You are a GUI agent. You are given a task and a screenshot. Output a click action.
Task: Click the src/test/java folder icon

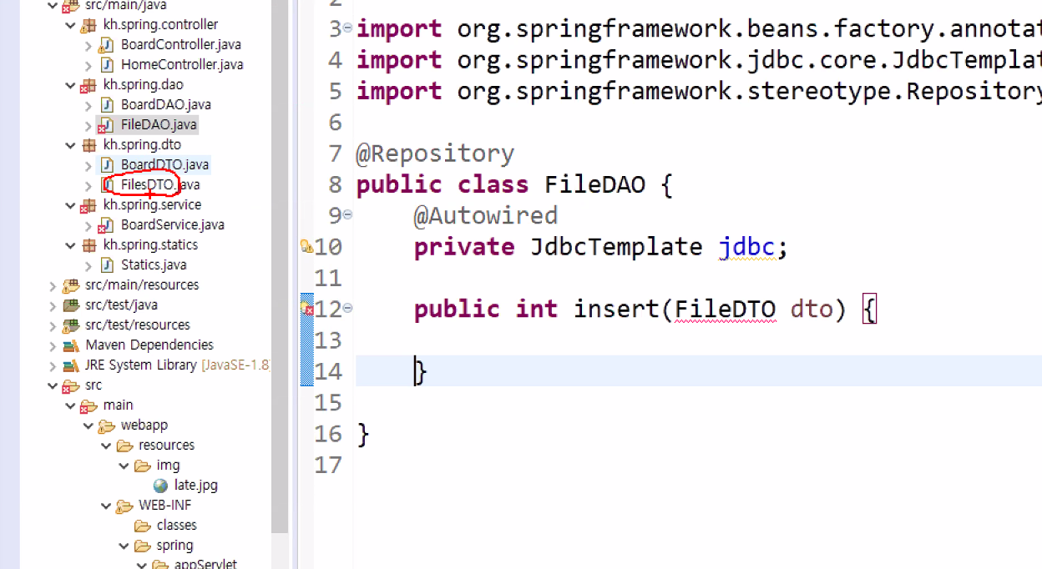coord(71,305)
